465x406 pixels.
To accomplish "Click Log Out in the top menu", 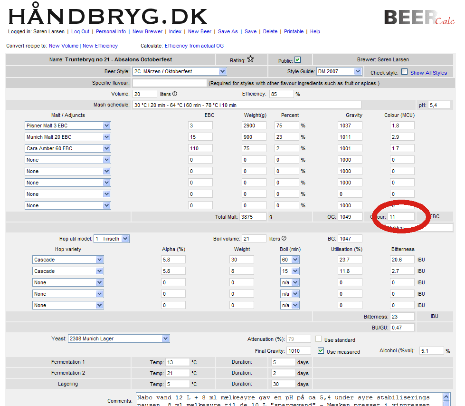I will coord(80,31).
